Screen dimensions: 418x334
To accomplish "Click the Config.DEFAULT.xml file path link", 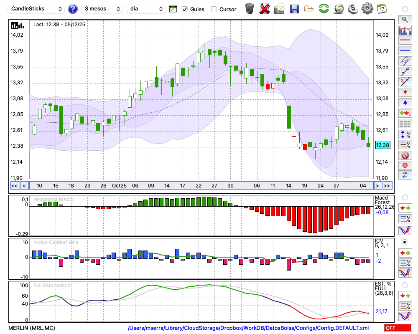I will (x=248, y=328).
